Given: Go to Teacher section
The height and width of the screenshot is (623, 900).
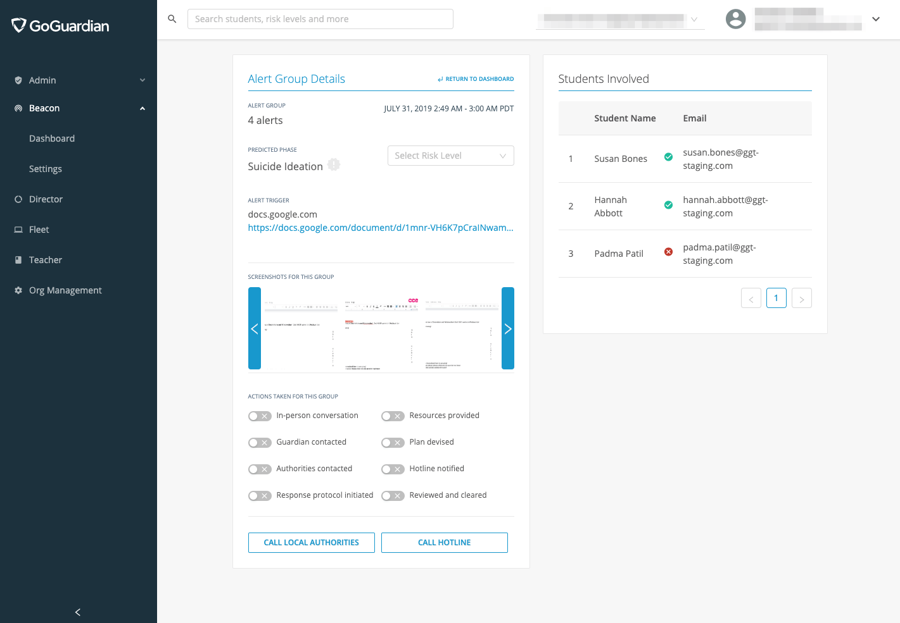Looking at the screenshot, I should [x=46, y=260].
